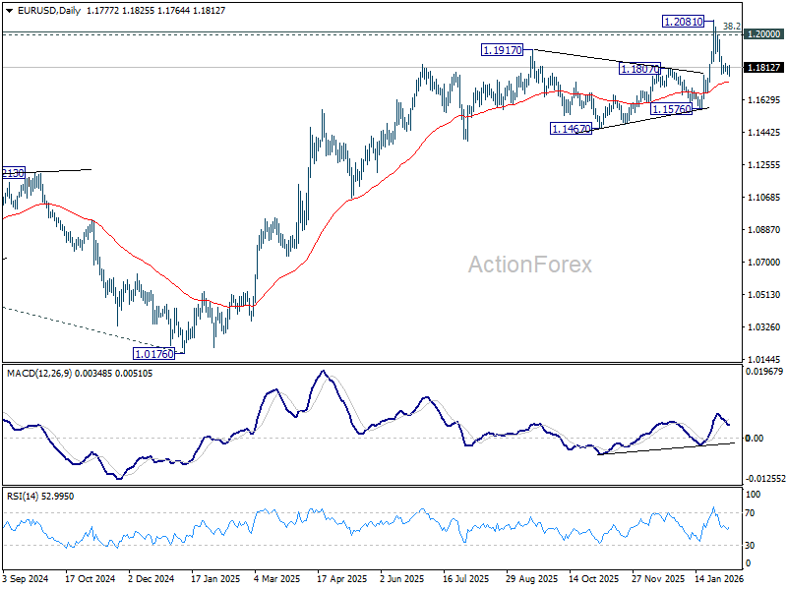Click the EURUSD,Daily chart title
This screenshot has height=590, width=787.
pos(48,11)
